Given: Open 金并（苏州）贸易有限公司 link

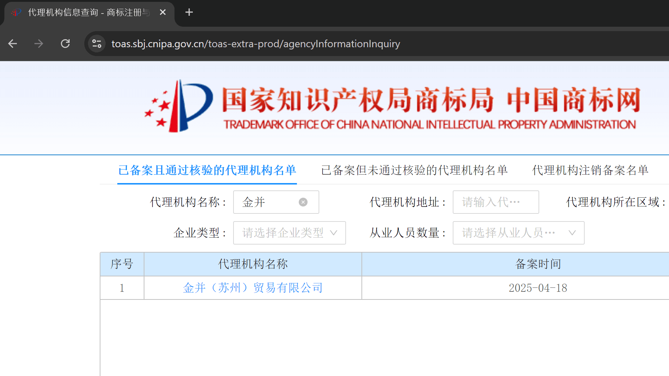Looking at the screenshot, I should pyautogui.click(x=253, y=288).
